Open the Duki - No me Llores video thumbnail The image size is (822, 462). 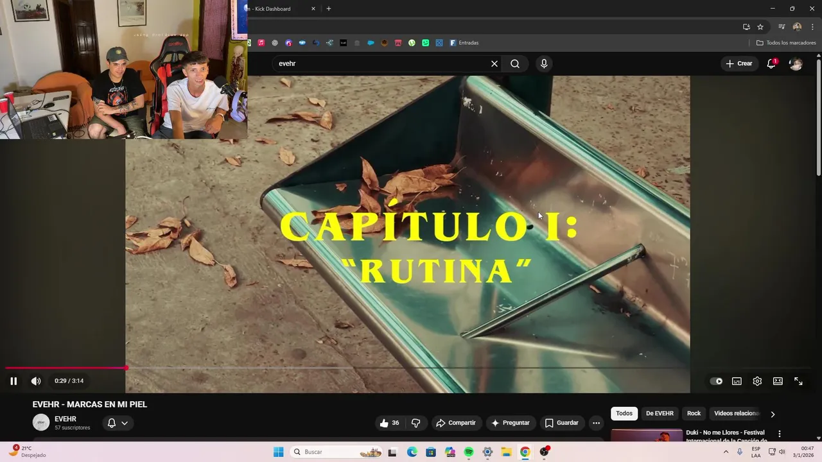(647, 435)
